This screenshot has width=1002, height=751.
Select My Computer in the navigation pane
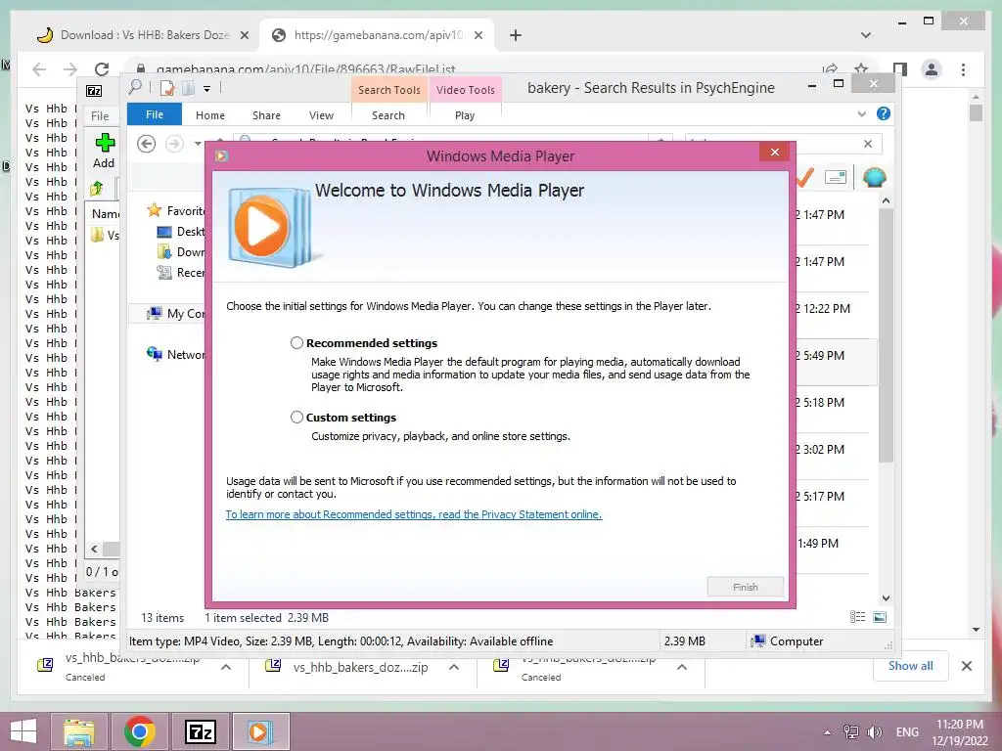point(176,314)
